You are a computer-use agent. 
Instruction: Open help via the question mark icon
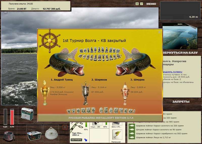click(x=141, y=4)
